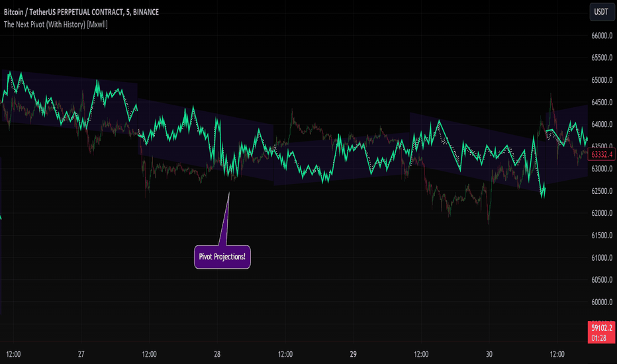Screen dimensions: 617x364
Task: Click the USDT currency button
Action: point(601,12)
